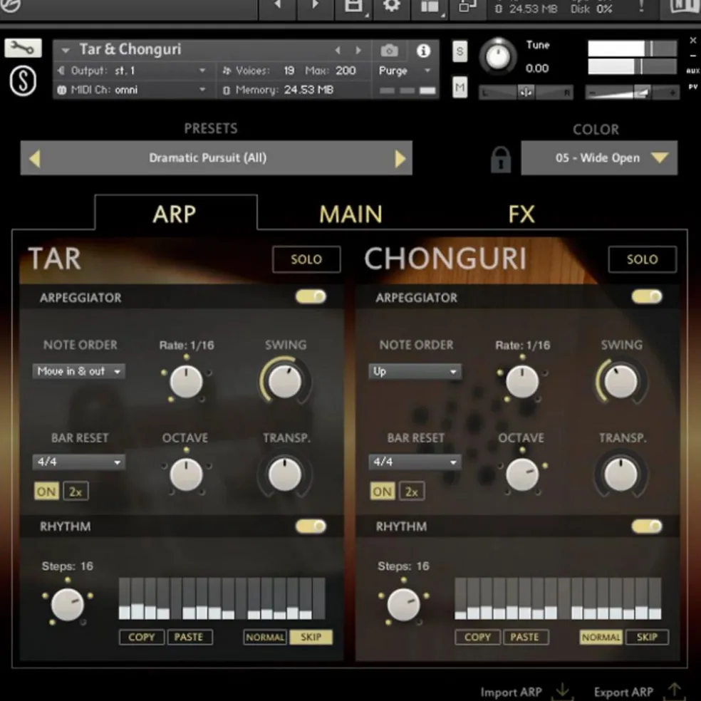The width and height of the screenshot is (701, 701).
Task: Switch to the ARP tab
Action: tap(175, 214)
